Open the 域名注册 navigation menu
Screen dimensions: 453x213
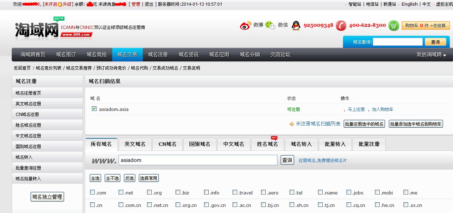(158, 55)
